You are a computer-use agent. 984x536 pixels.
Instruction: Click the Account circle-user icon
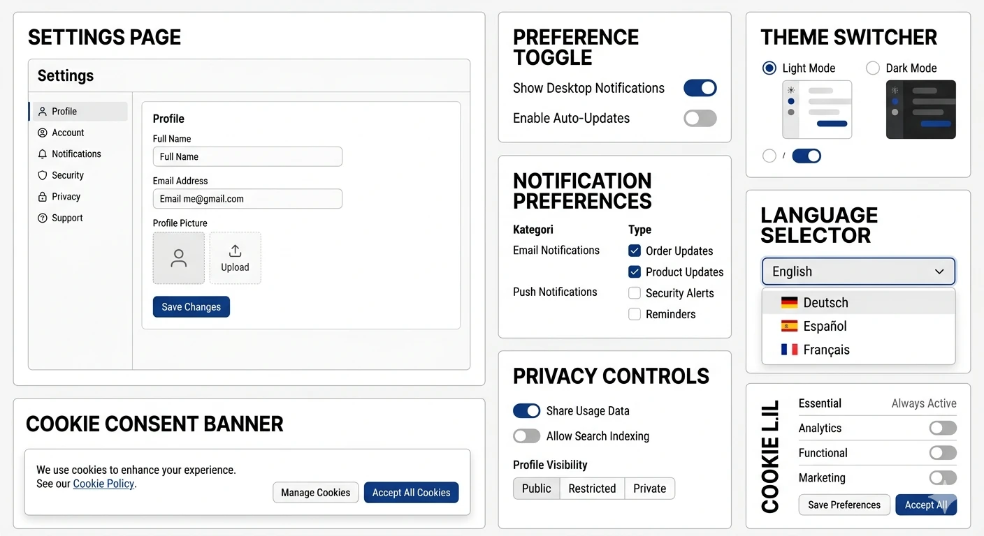click(43, 133)
